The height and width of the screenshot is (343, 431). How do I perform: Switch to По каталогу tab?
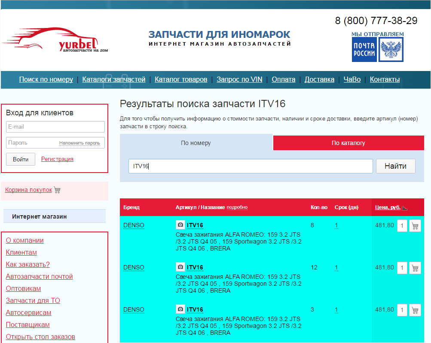pyautogui.click(x=348, y=143)
